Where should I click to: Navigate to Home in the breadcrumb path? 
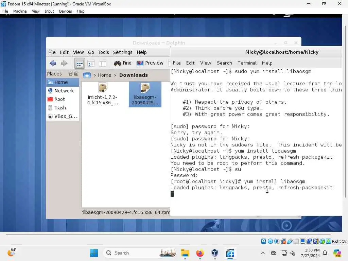105,75
